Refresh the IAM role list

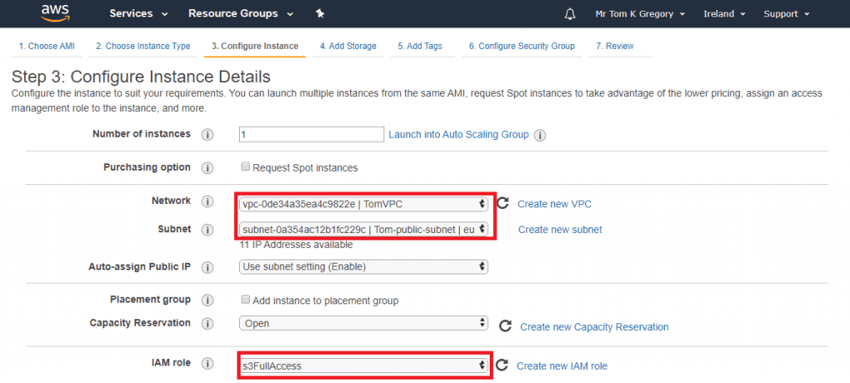pos(501,366)
